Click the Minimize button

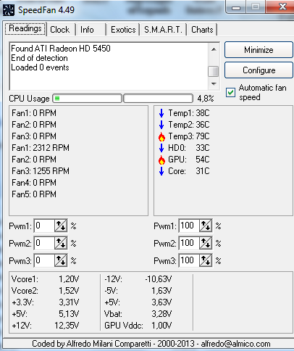[x=259, y=50]
